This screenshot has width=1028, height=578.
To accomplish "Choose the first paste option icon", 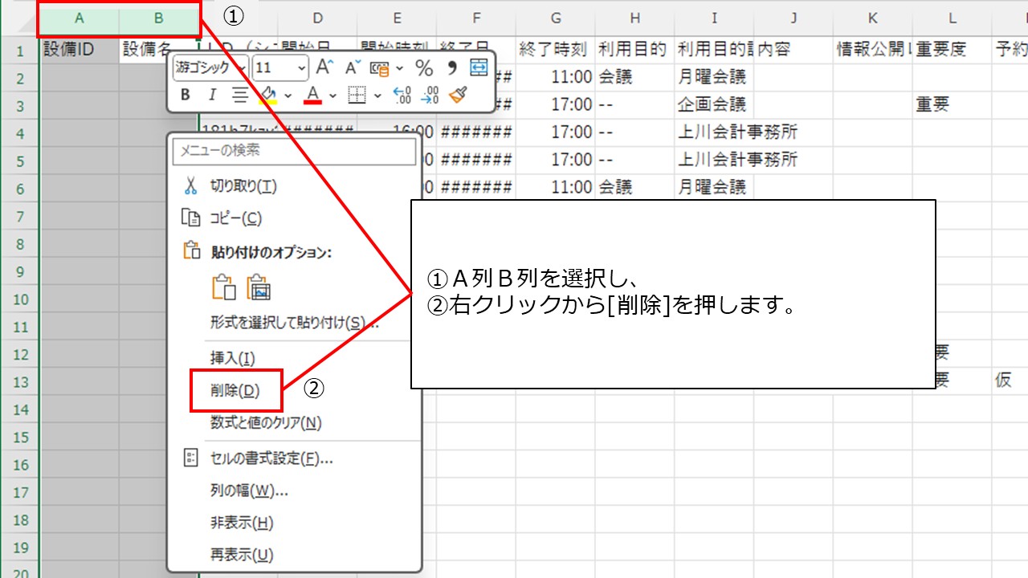I will click(222, 287).
